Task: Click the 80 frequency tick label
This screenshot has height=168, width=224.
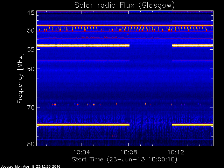Action: (x=31, y=144)
